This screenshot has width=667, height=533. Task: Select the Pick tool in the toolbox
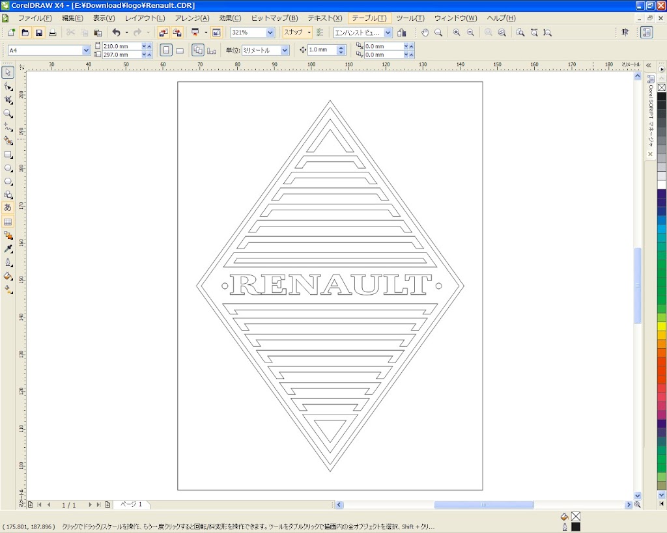tap(8, 72)
